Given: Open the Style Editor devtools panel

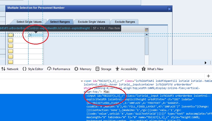Looking at the screenshot, I should click(x=33, y=69).
